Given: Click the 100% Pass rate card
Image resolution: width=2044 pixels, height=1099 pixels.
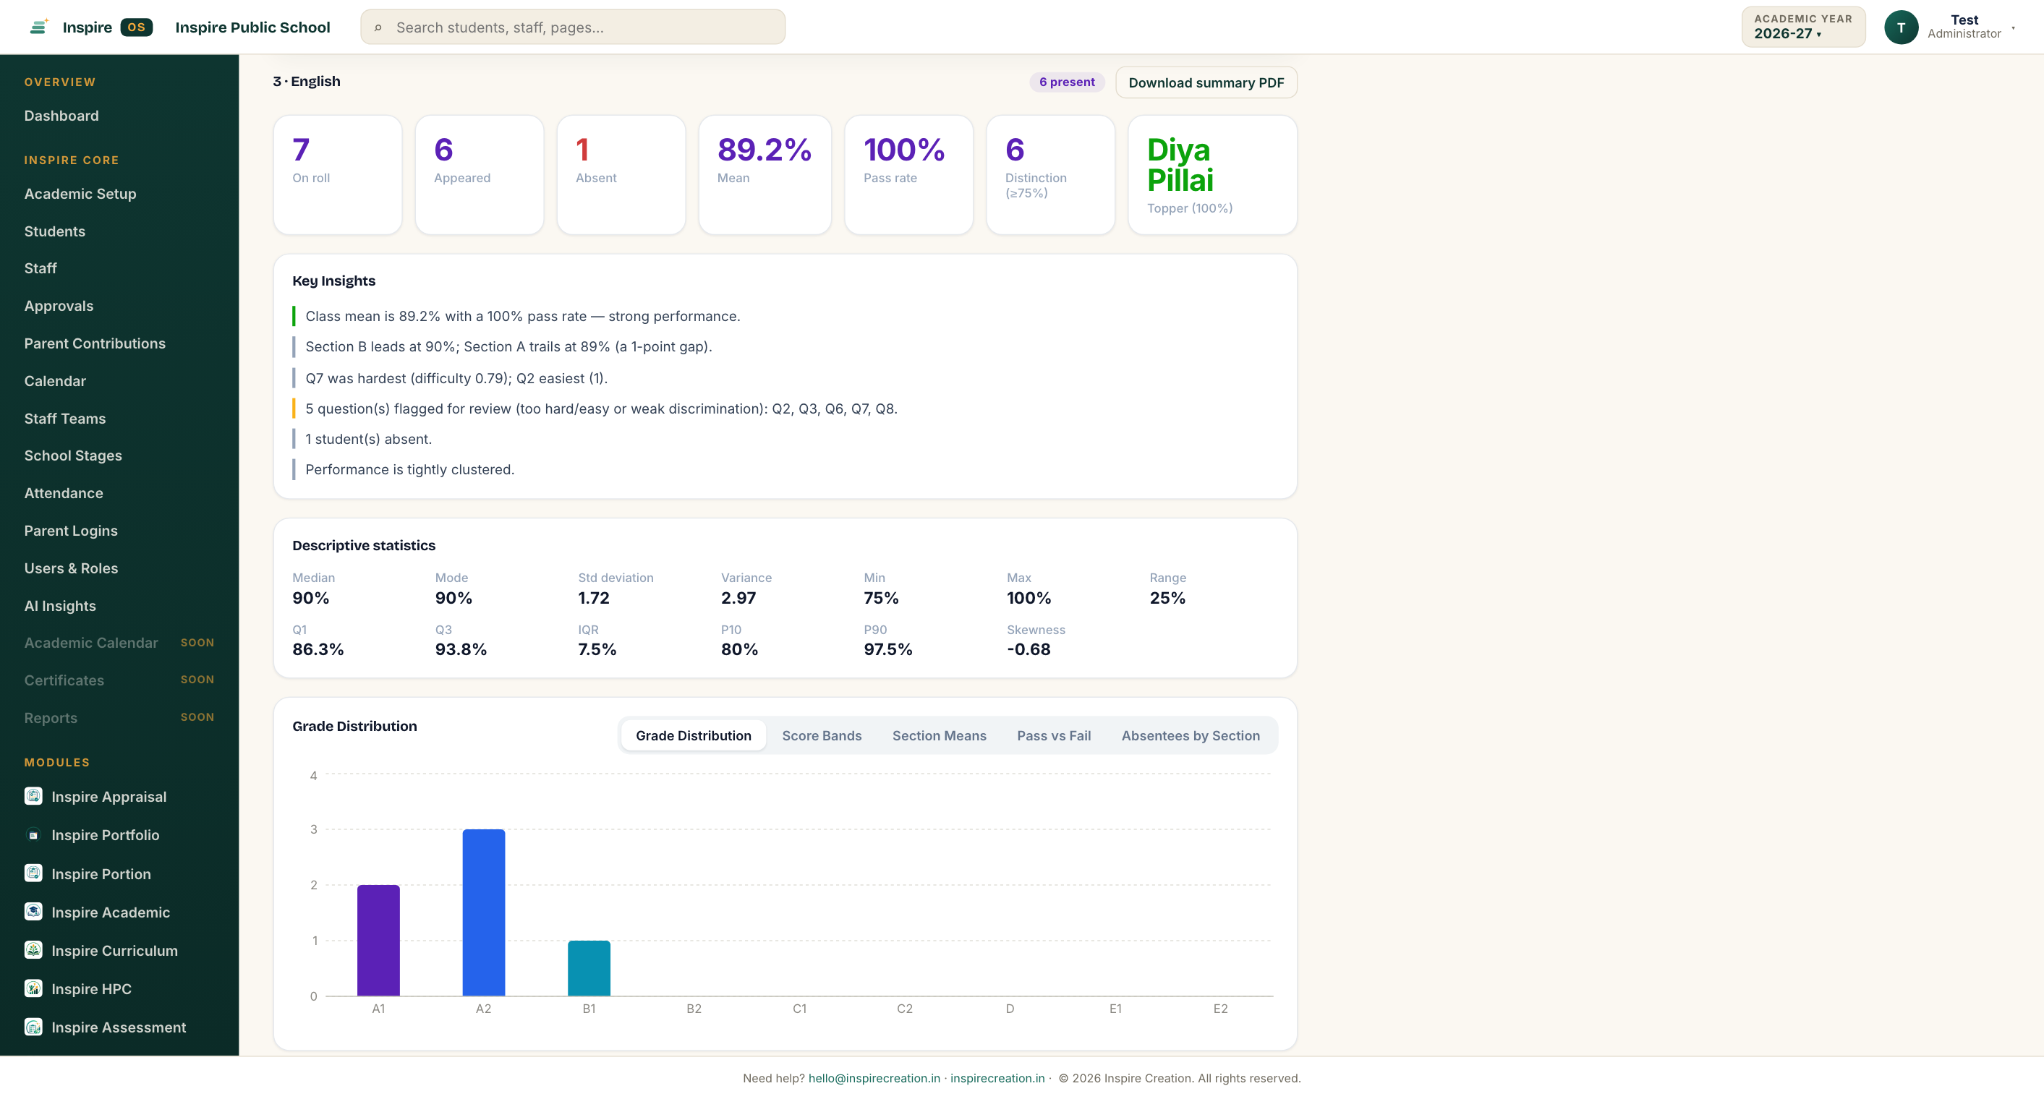Looking at the screenshot, I should click(x=908, y=174).
